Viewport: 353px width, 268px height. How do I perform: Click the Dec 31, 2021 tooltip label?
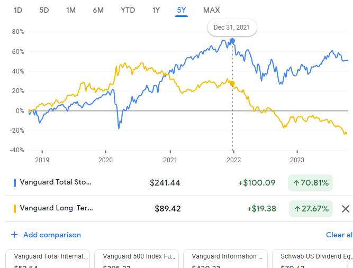(232, 27)
